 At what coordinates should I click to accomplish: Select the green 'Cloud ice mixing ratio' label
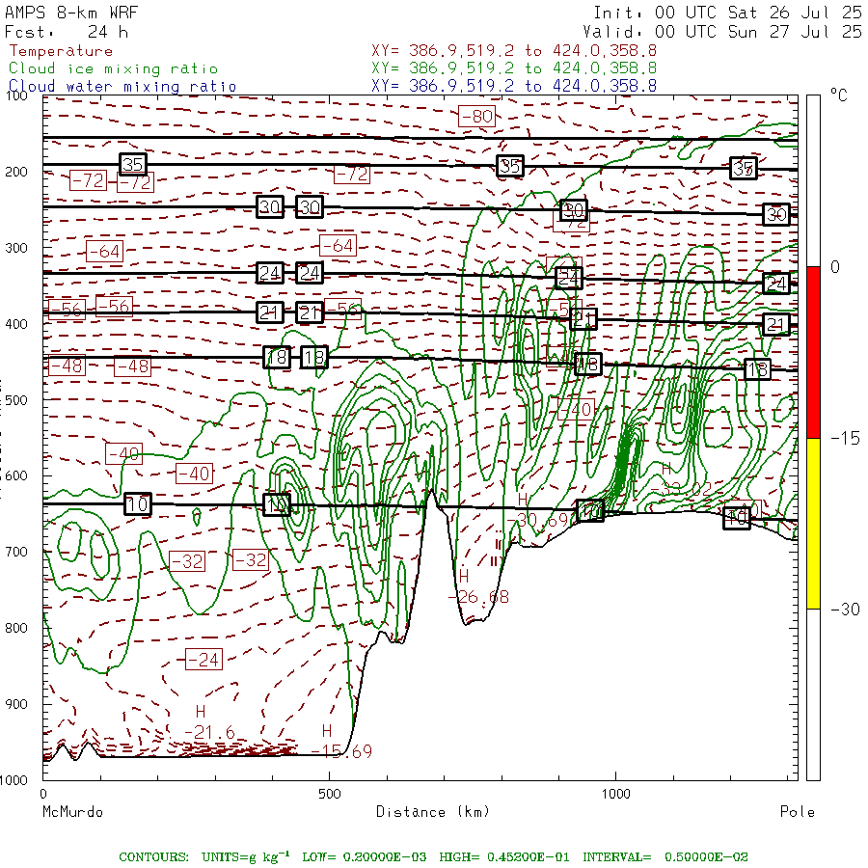pyautogui.click(x=114, y=68)
